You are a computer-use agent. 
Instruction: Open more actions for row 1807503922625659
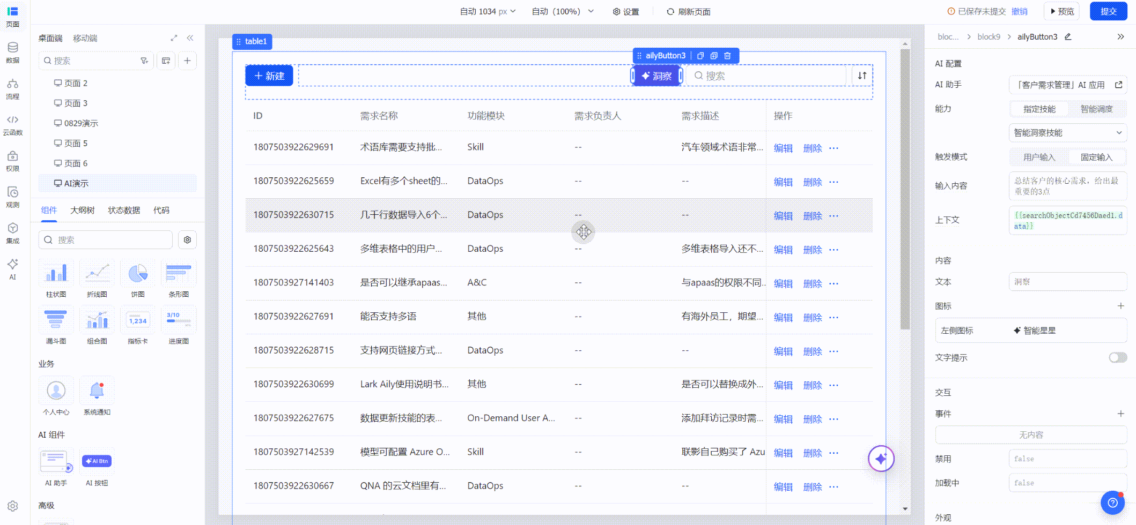click(x=833, y=182)
